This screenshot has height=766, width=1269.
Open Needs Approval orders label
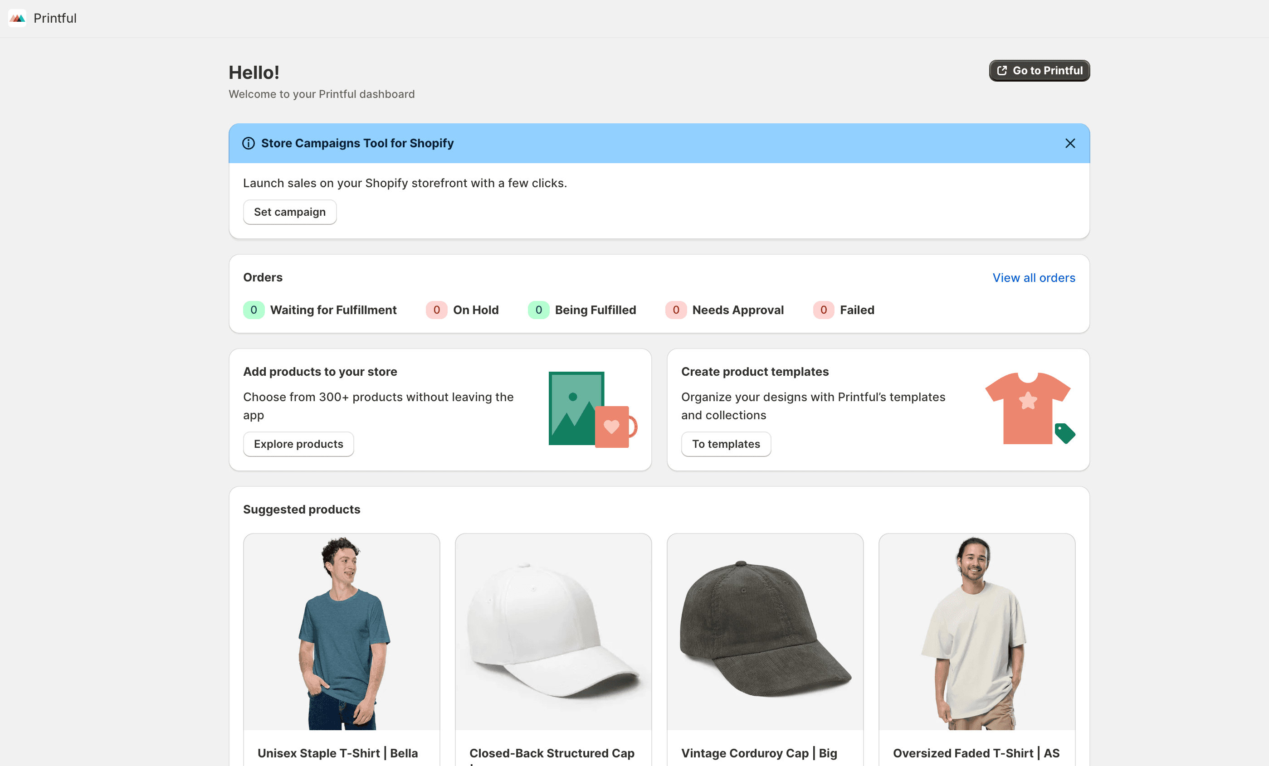[x=738, y=310]
